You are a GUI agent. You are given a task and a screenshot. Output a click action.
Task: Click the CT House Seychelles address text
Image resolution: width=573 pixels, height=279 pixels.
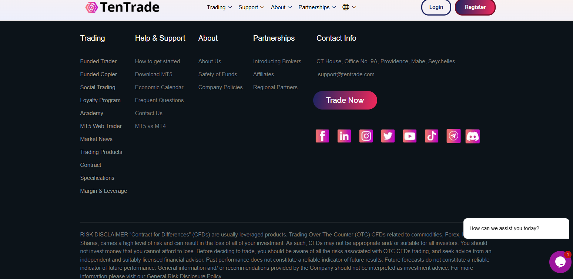coord(386,61)
